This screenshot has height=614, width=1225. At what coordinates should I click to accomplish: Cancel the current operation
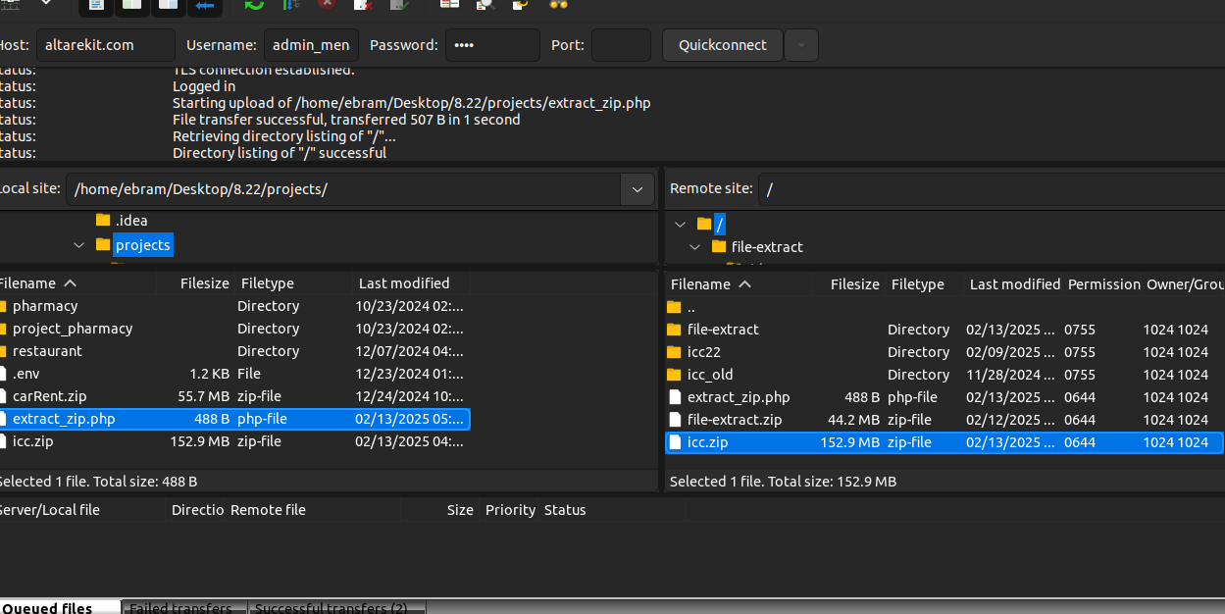click(327, 5)
